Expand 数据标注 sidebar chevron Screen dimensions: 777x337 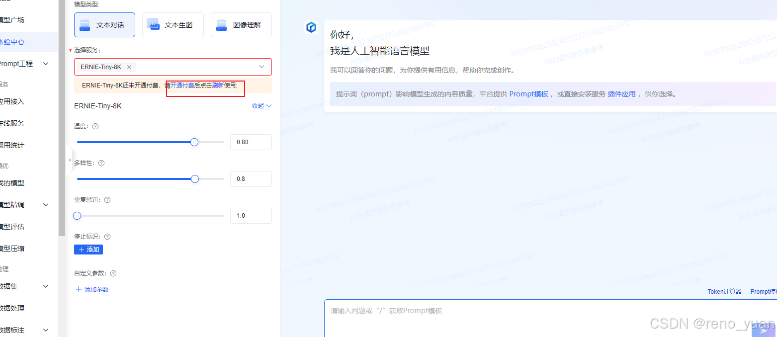[x=46, y=330]
